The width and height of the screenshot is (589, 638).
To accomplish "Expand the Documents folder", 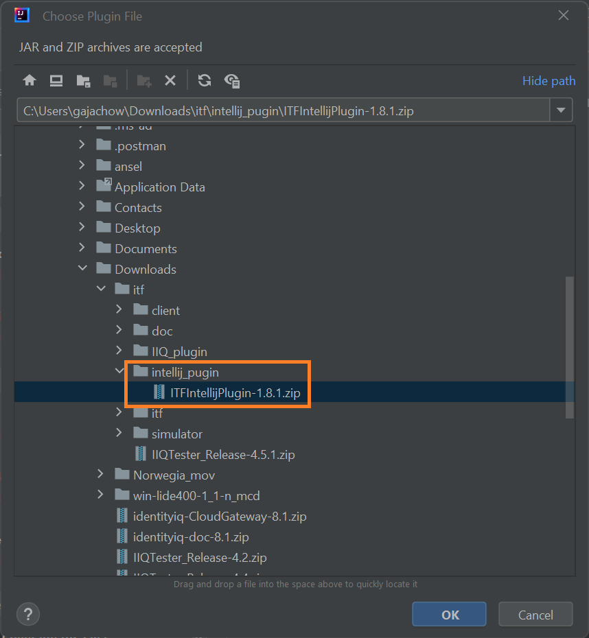I will click(82, 247).
